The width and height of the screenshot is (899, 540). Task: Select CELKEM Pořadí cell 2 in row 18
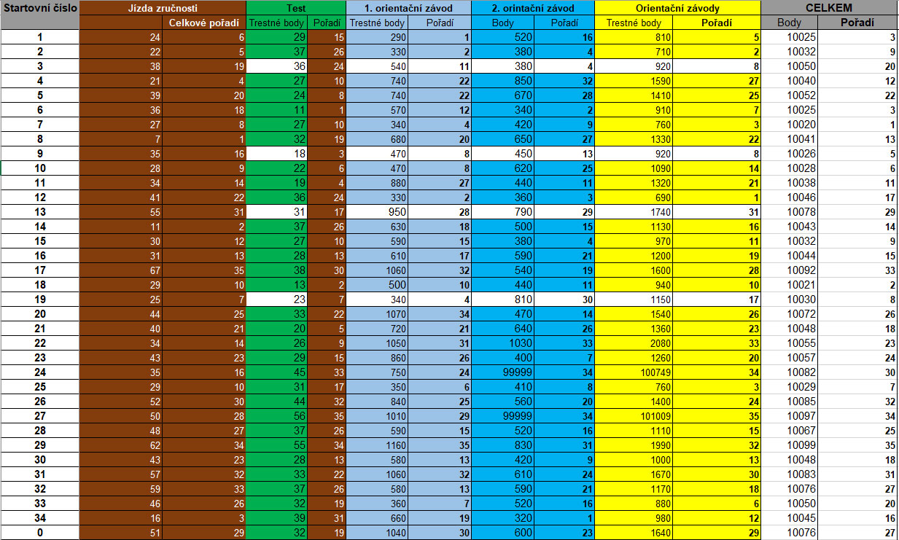click(x=858, y=284)
